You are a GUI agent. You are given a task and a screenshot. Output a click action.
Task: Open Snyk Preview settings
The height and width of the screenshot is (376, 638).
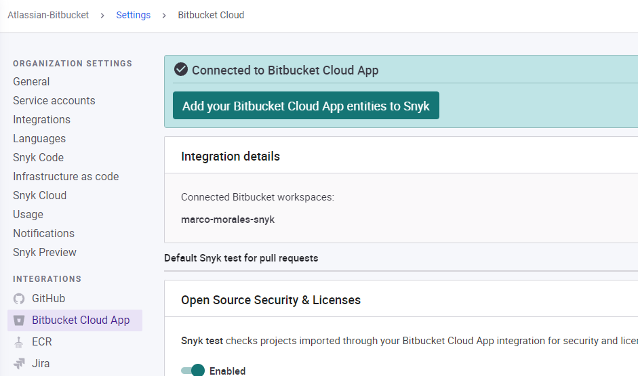45,253
